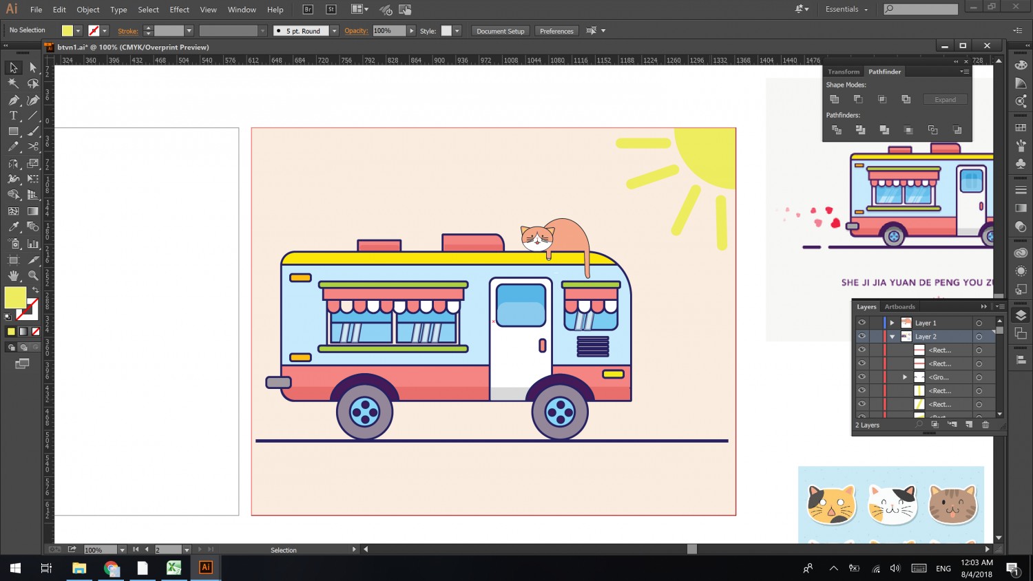The height and width of the screenshot is (581, 1033).
Task: Open the Libraries (Creative Cloud) panel icon
Action: [1021, 253]
